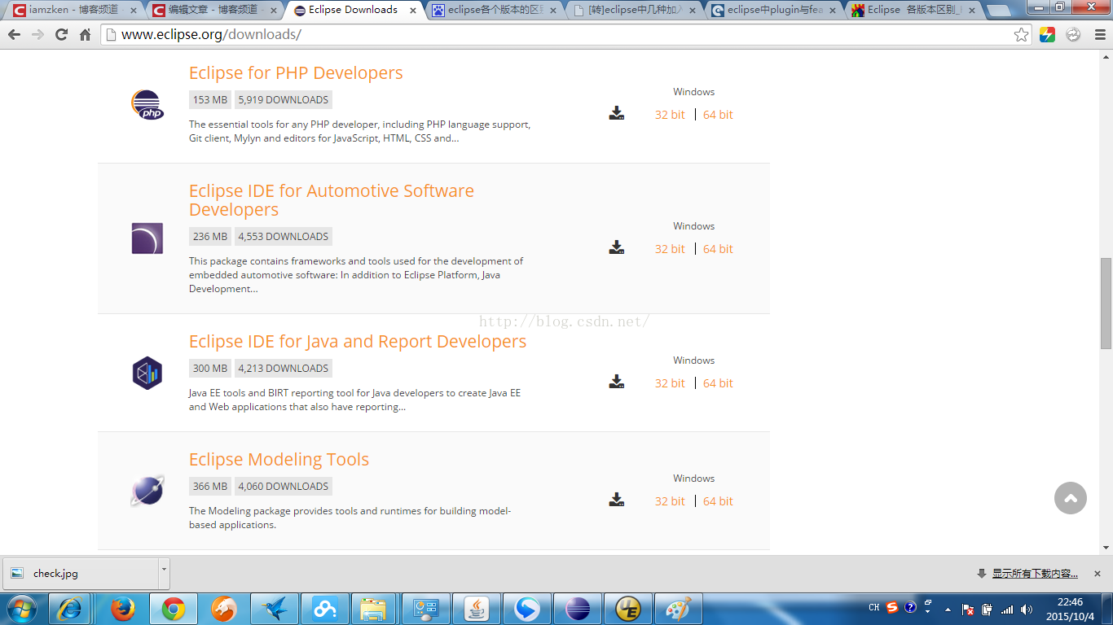
Task: Go back with the browser back arrow
Action: pos(14,35)
